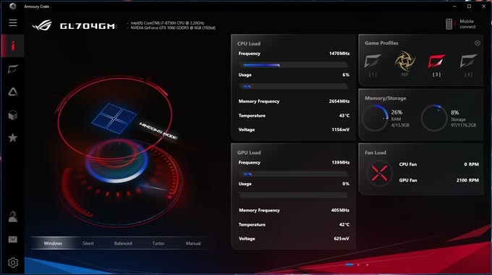Click the GPU temperature value 42°C
Screen dimensions: 492x275
tap(344, 224)
